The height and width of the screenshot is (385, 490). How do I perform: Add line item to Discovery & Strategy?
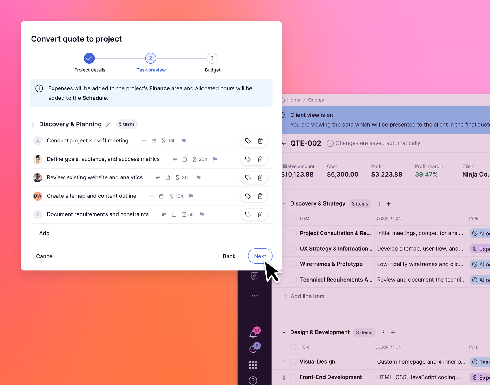[x=304, y=296]
